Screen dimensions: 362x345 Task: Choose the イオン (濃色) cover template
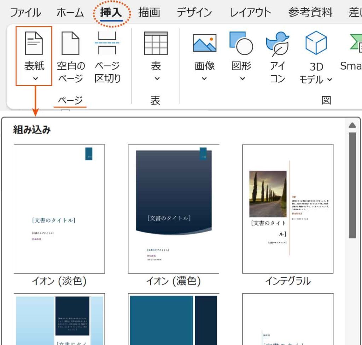[173, 209]
